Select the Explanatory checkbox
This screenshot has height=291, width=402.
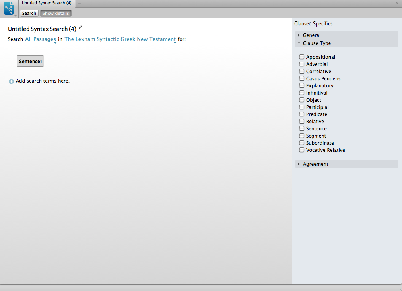[x=302, y=85]
